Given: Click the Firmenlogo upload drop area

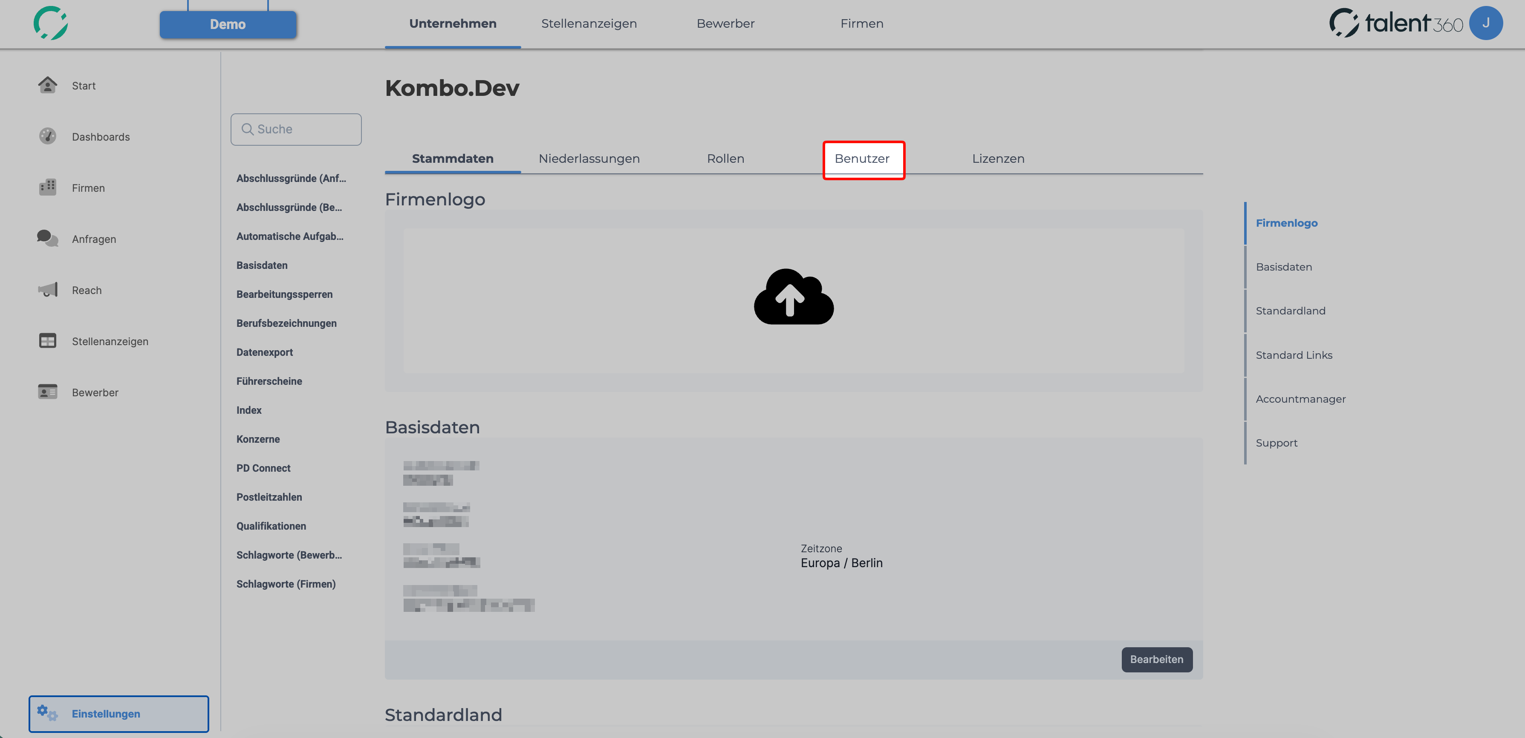Looking at the screenshot, I should coord(793,301).
